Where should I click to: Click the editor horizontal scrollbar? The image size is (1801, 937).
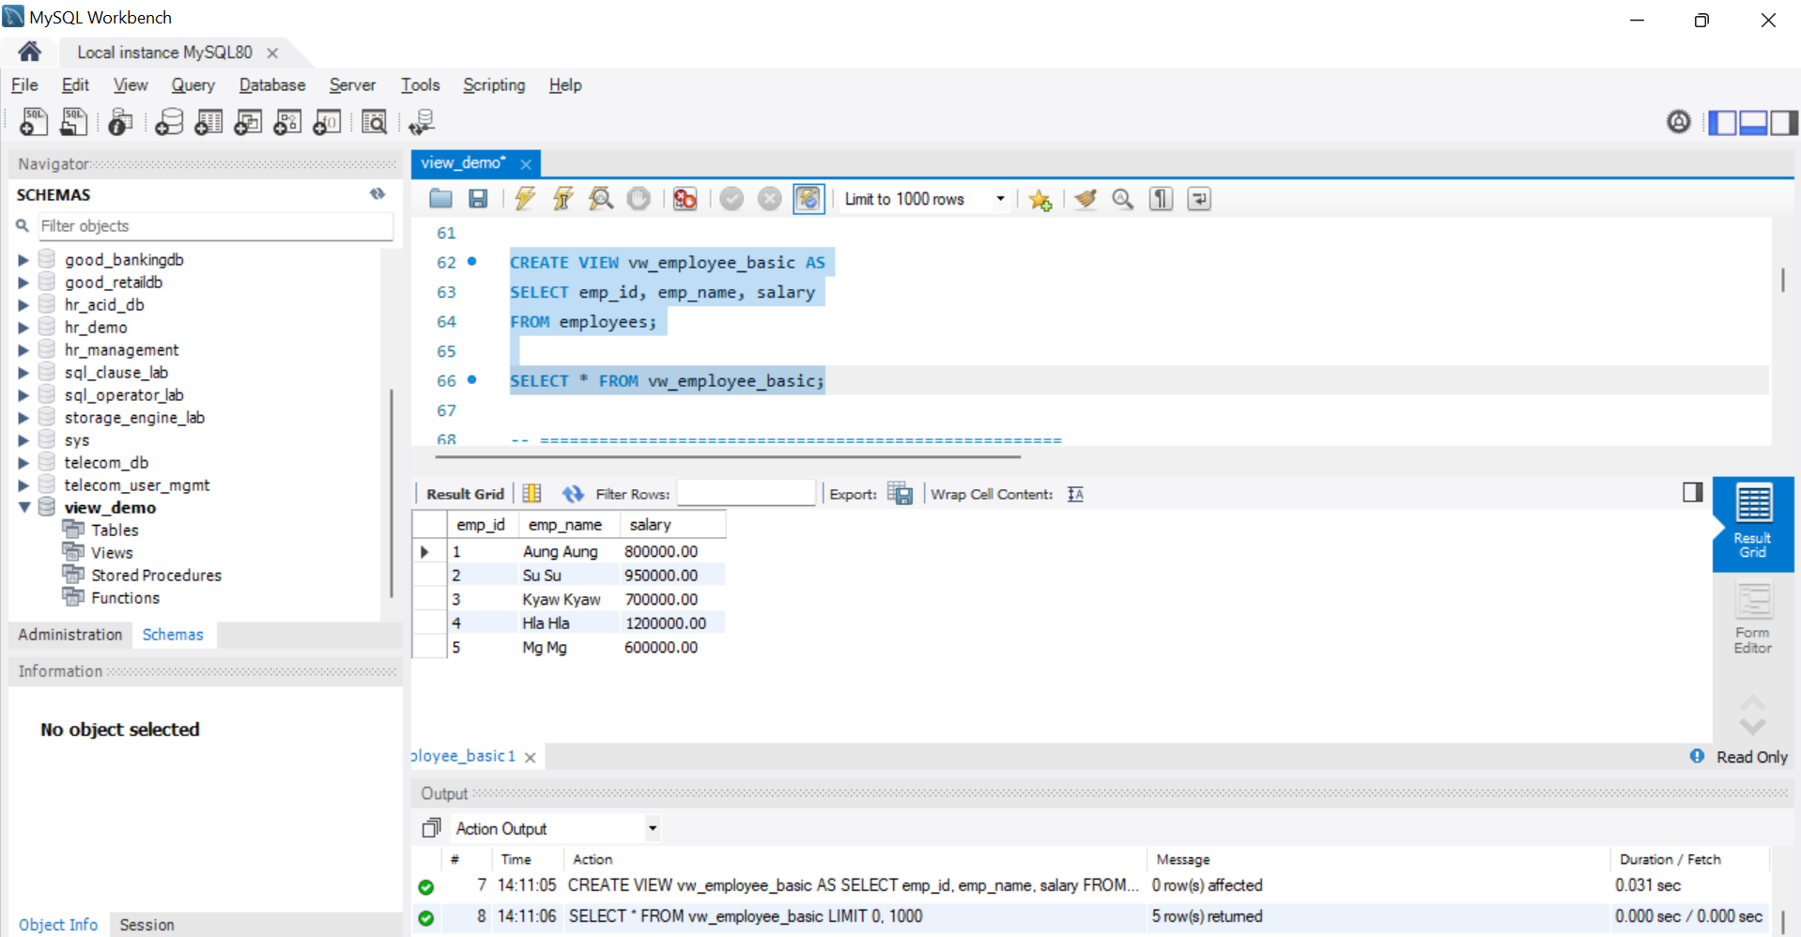[x=728, y=457]
